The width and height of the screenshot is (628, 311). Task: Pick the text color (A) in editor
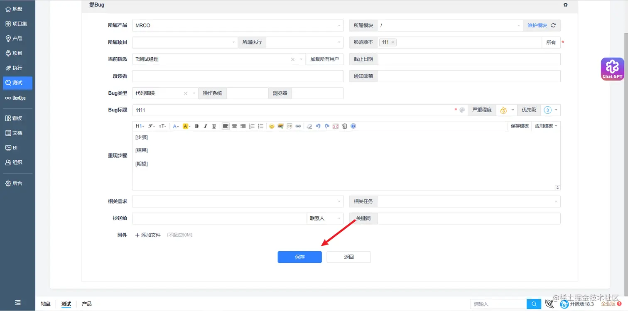(176, 126)
